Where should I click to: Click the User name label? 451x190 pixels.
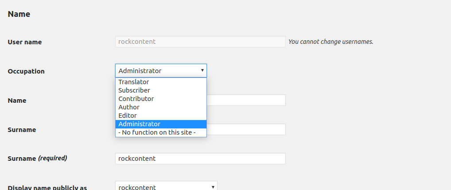click(x=25, y=42)
